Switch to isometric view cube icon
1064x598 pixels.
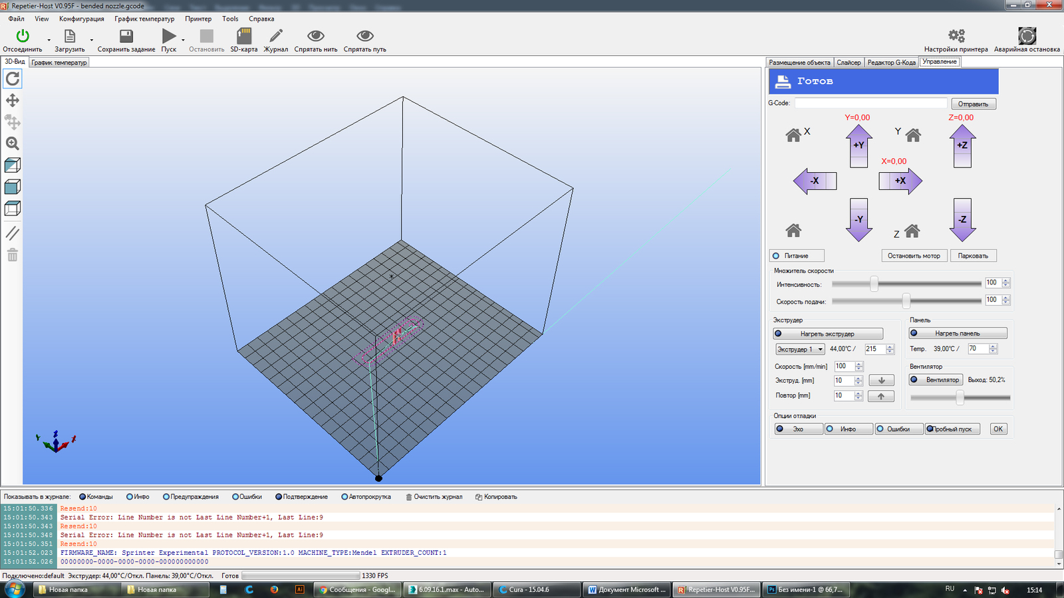click(x=13, y=165)
